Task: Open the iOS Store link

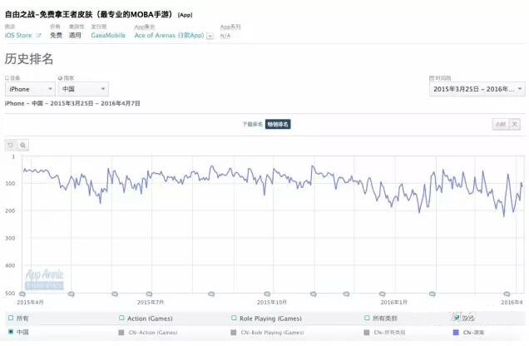Action: pos(18,36)
